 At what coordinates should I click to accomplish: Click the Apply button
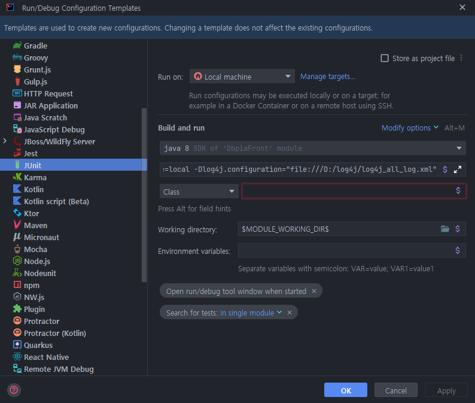[x=446, y=390]
